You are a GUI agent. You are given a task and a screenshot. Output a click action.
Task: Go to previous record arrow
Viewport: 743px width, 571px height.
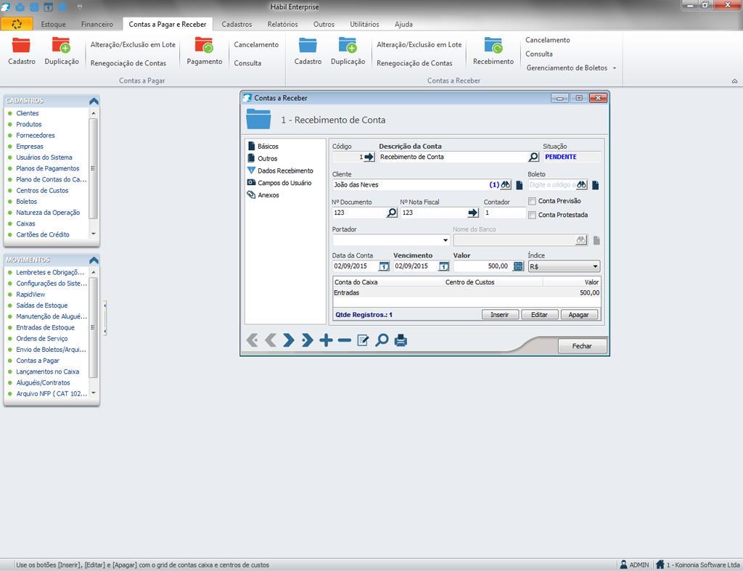coord(271,340)
